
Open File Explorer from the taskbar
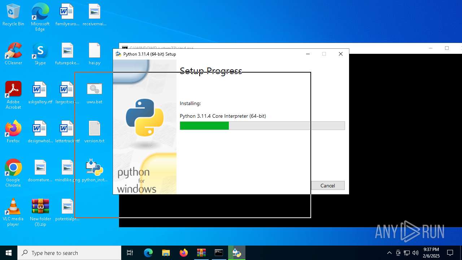pos(166,253)
